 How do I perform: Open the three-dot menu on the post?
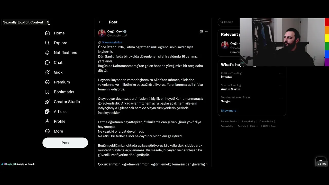coord(207,32)
